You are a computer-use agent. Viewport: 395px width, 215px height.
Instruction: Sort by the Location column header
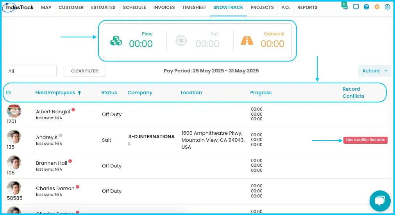point(191,93)
